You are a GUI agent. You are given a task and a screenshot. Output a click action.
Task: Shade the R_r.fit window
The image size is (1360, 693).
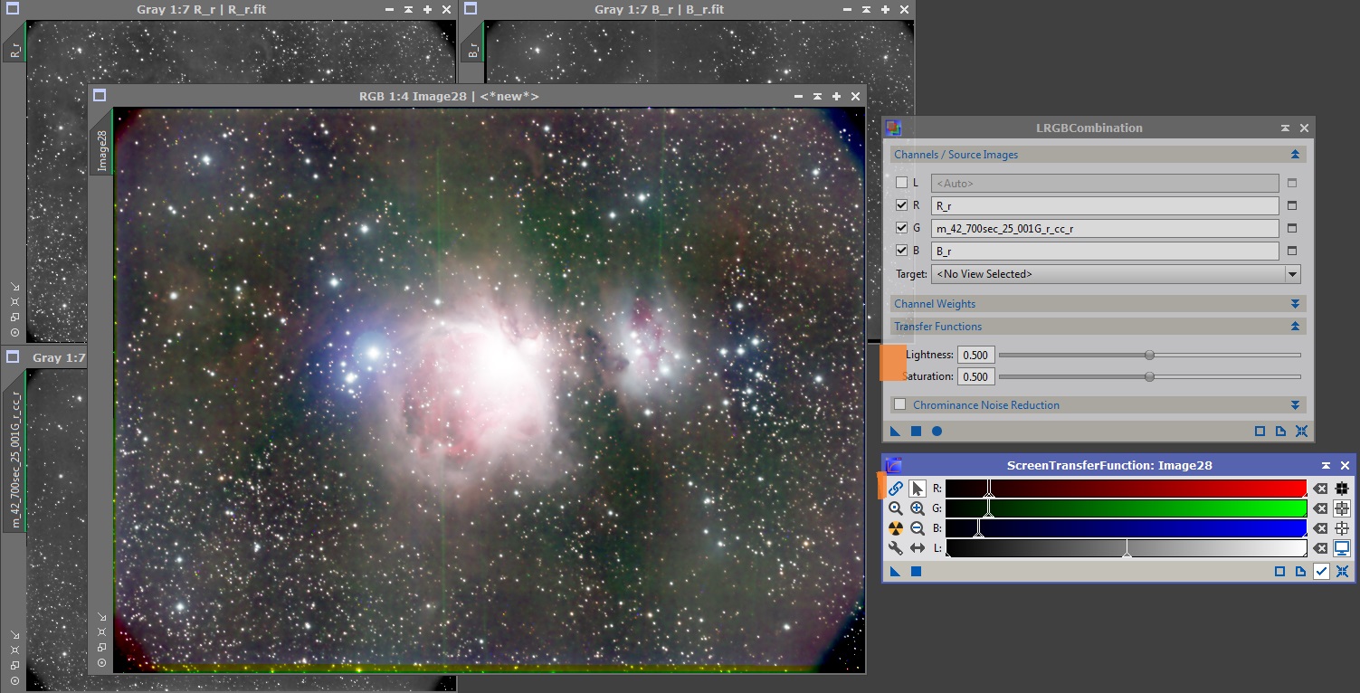click(x=408, y=9)
